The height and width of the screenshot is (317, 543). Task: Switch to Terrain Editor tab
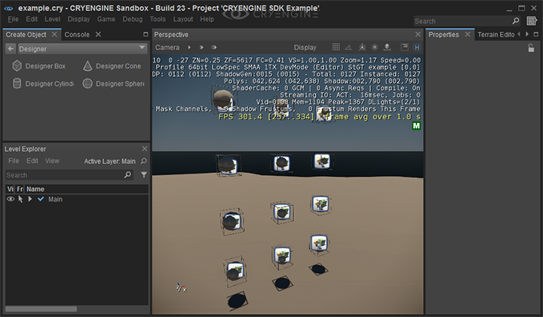click(496, 35)
